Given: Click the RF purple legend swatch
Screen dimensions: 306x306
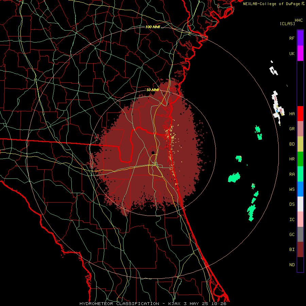Looking at the screenshot, I should [300, 38].
